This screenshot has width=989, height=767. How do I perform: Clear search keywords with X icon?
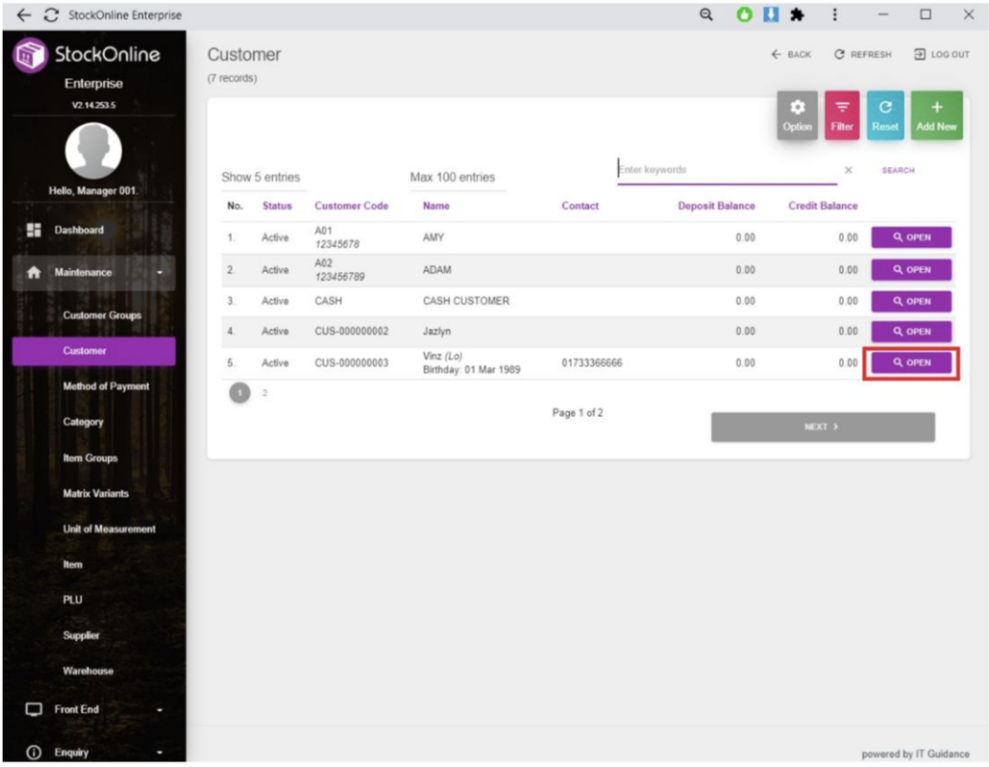tap(848, 170)
